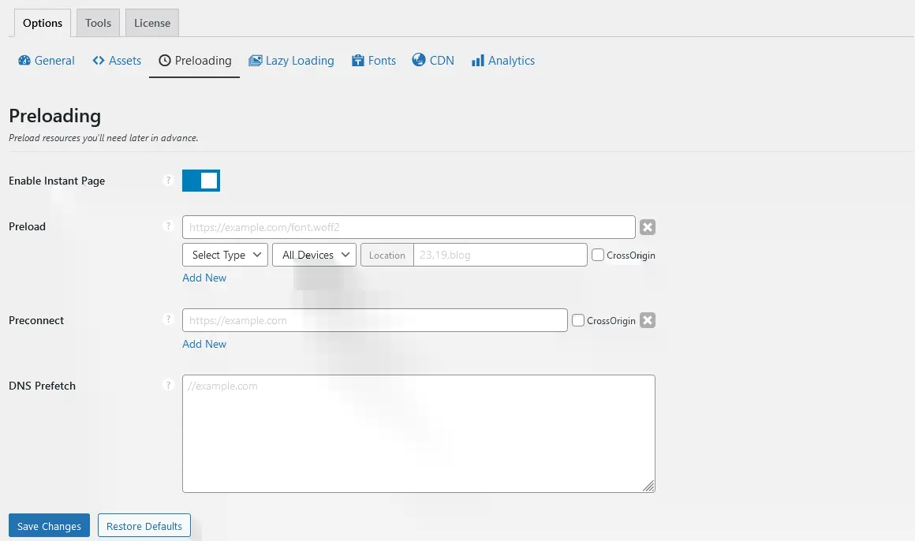Expand the All Devices dropdown
Screen dimensions: 915x541
coord(314,255)
